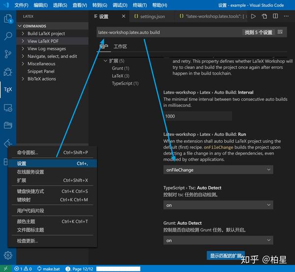
Task: Close the 设置 tab
Action: pos(123,16)
